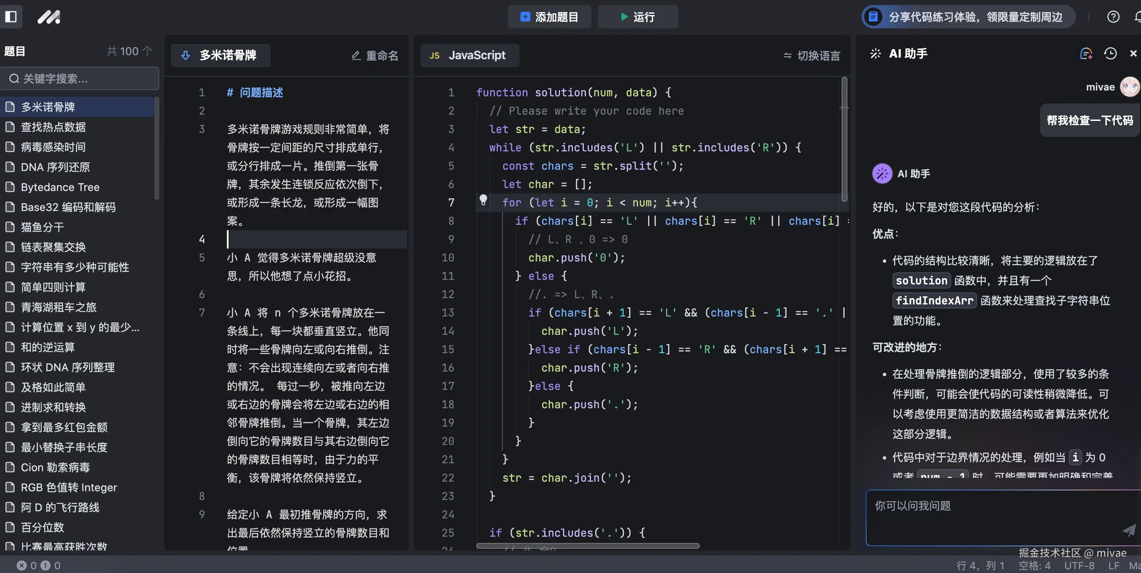The height and width of the screenshot is (573, 1141).
Task: Select the JavaScript editor tab
Action: click(x=470, y=55)
